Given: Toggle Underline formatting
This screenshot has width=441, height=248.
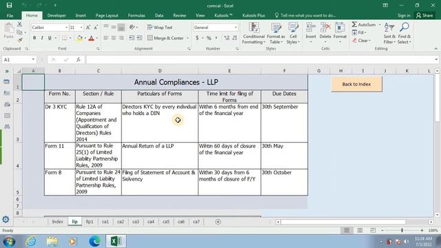Looking at the screenshot, I should pos(50,38).
